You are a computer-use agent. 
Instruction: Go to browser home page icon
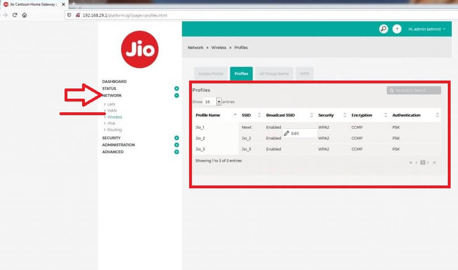click(24, 15)
